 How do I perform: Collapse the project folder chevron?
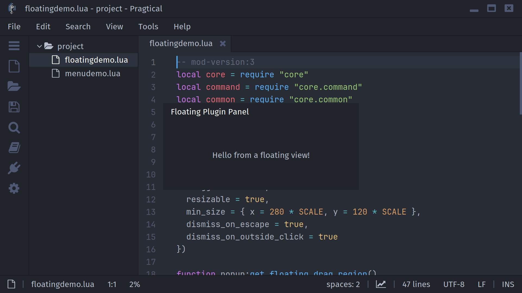(39, 46)
